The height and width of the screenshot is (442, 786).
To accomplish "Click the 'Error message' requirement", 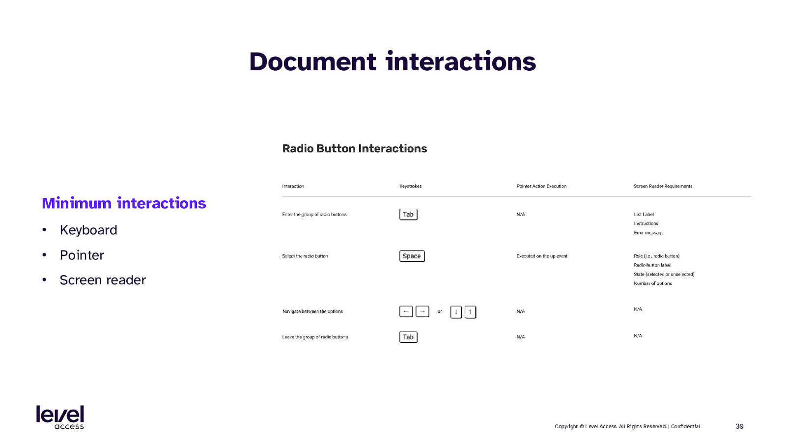I will point(648,233).
